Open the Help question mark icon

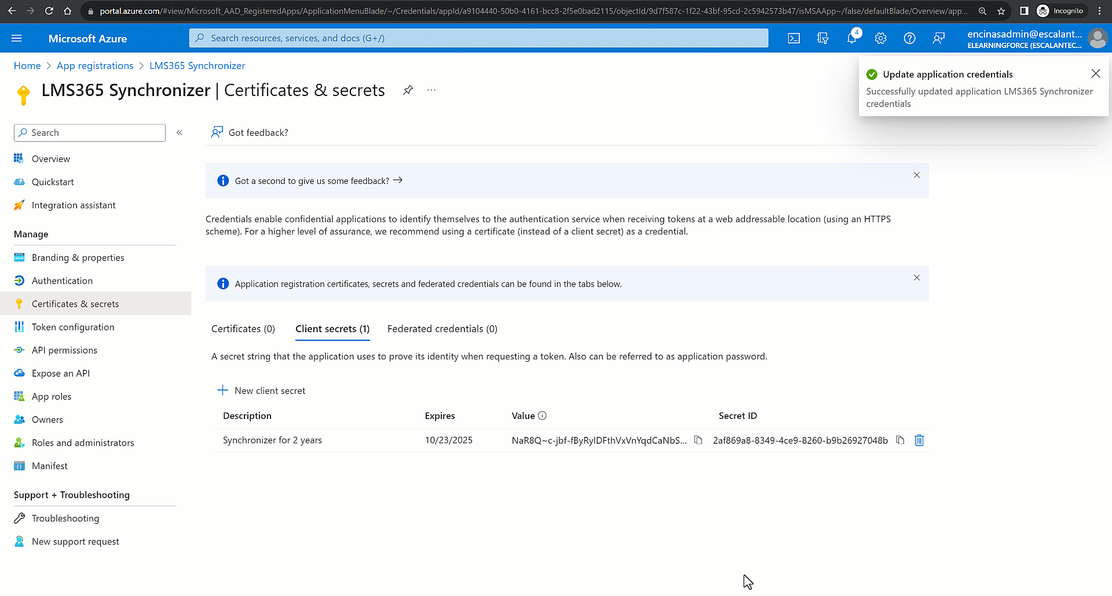tap(909, 38)
